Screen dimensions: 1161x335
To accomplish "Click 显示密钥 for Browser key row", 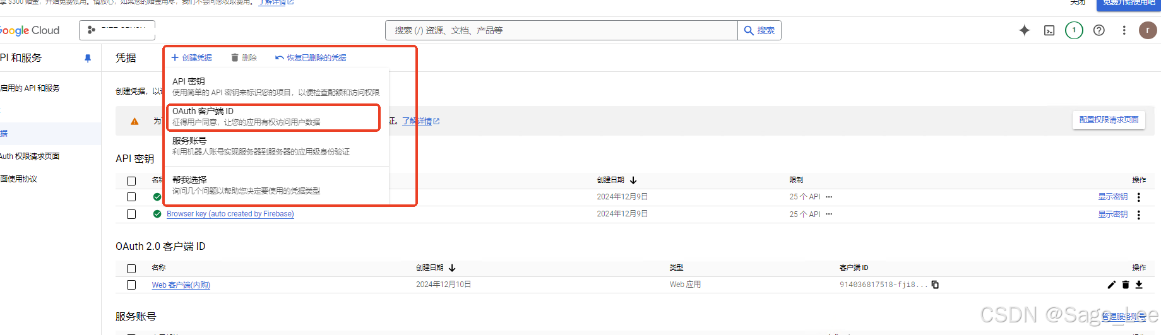I will [x=1112, y=215].
